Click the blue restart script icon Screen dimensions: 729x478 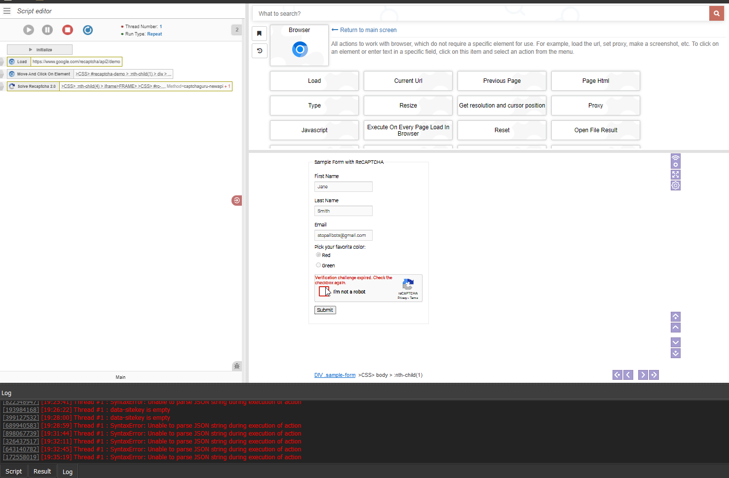(88, 30)
